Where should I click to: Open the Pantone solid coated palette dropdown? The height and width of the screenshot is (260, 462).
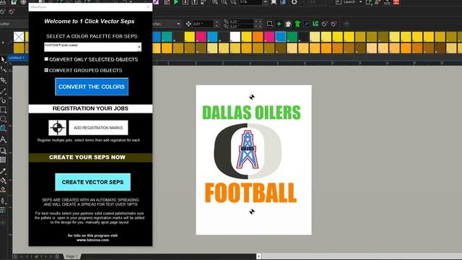(139, 47)
